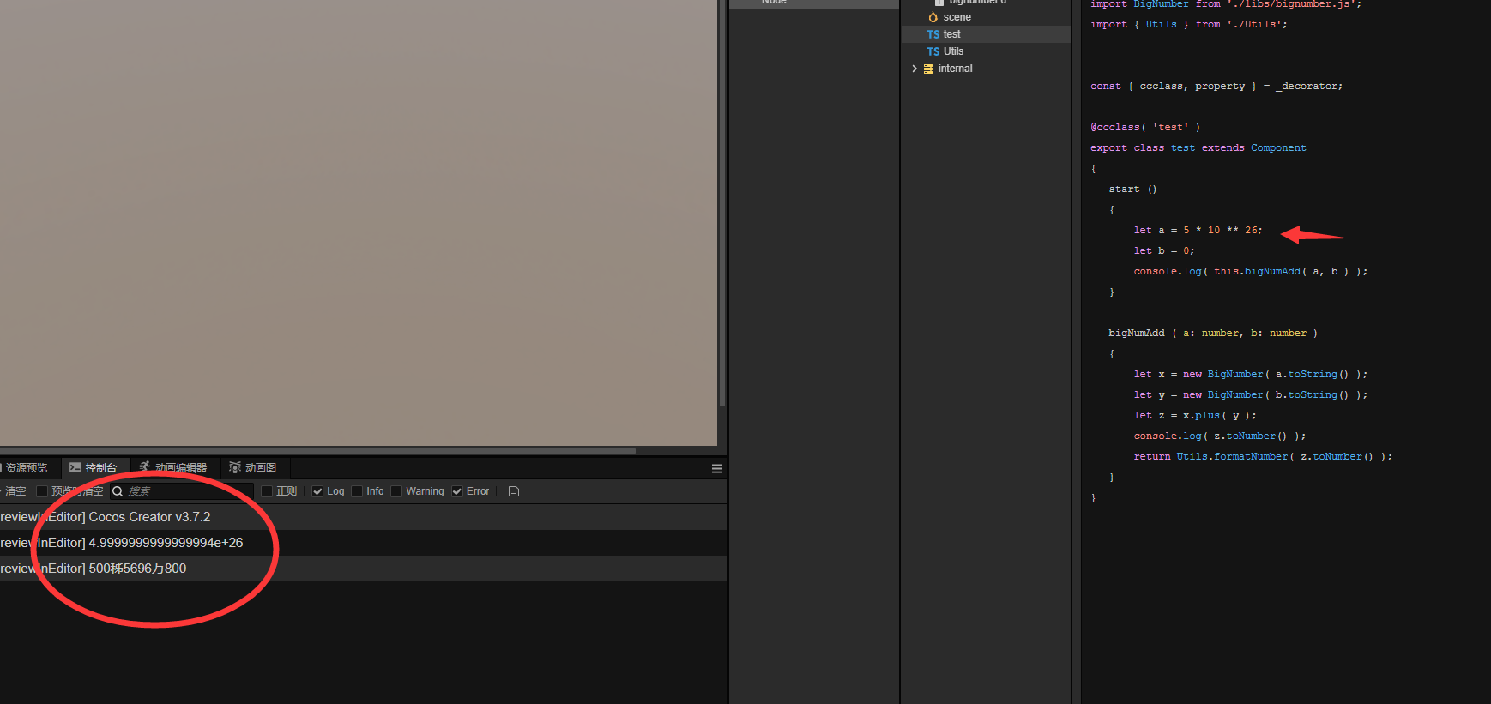The height and width of the screenshot is (704, 1491).
Task: Select the Utils script asset
Action: click(x=986, y=51)
